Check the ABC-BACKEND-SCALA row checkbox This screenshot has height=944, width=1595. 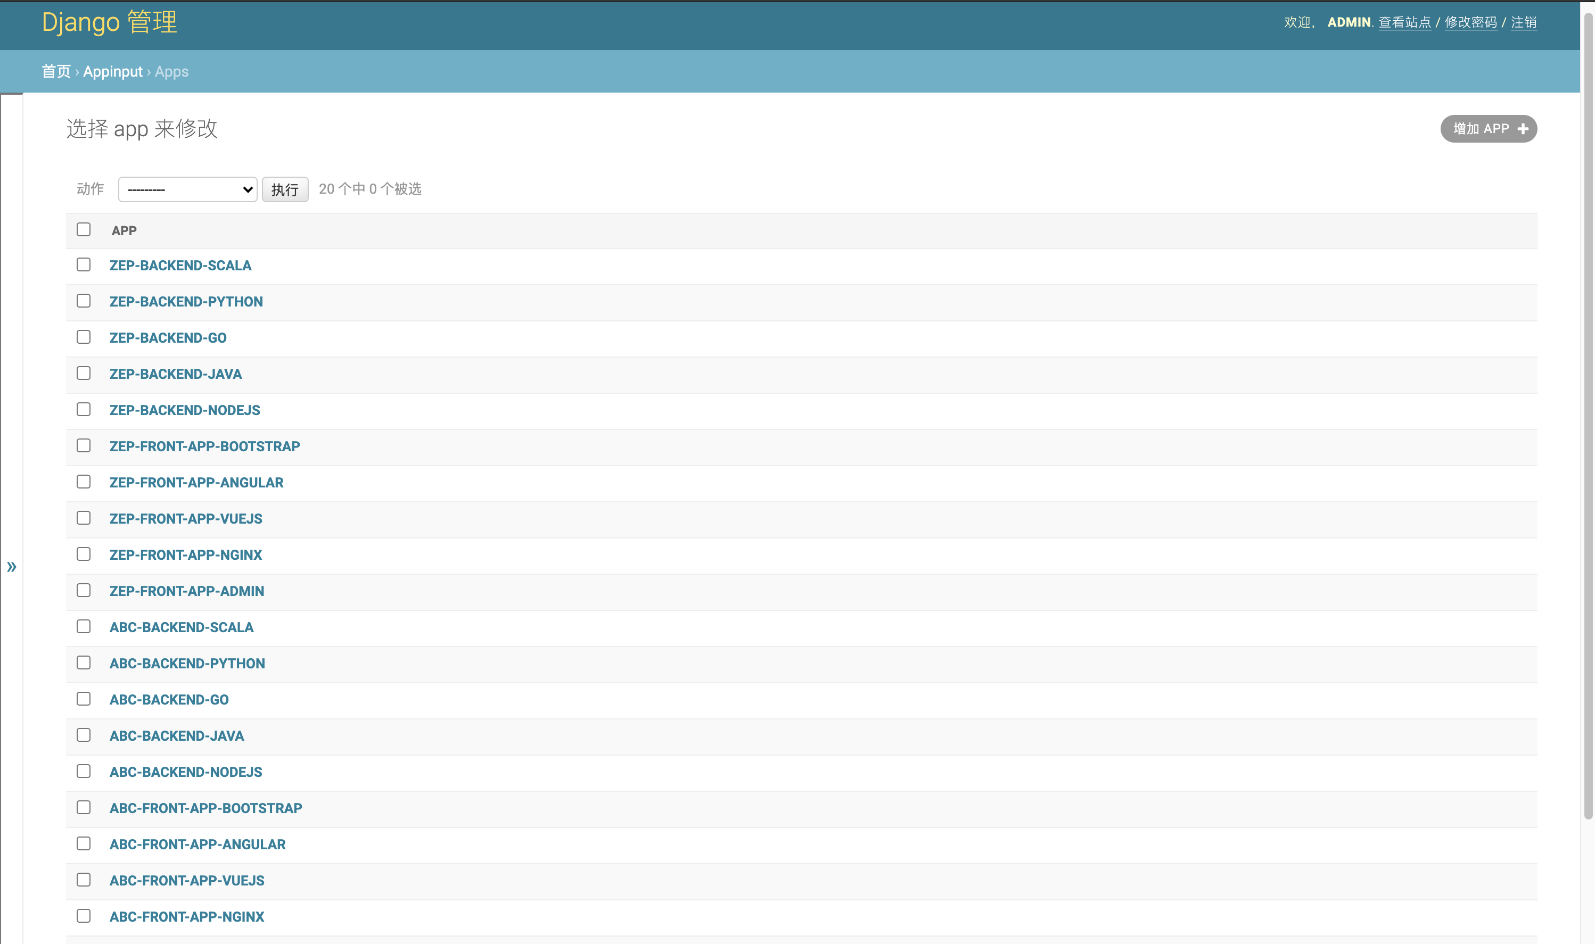coord(84,626)
